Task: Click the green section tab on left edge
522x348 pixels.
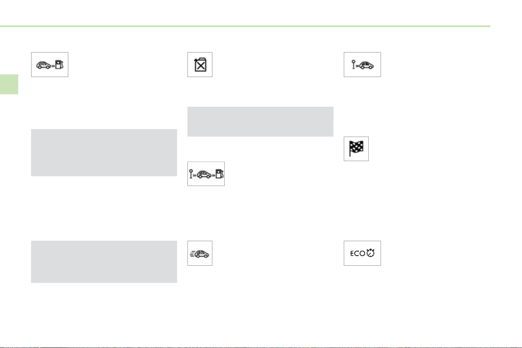Action: (x=9, y=84)
